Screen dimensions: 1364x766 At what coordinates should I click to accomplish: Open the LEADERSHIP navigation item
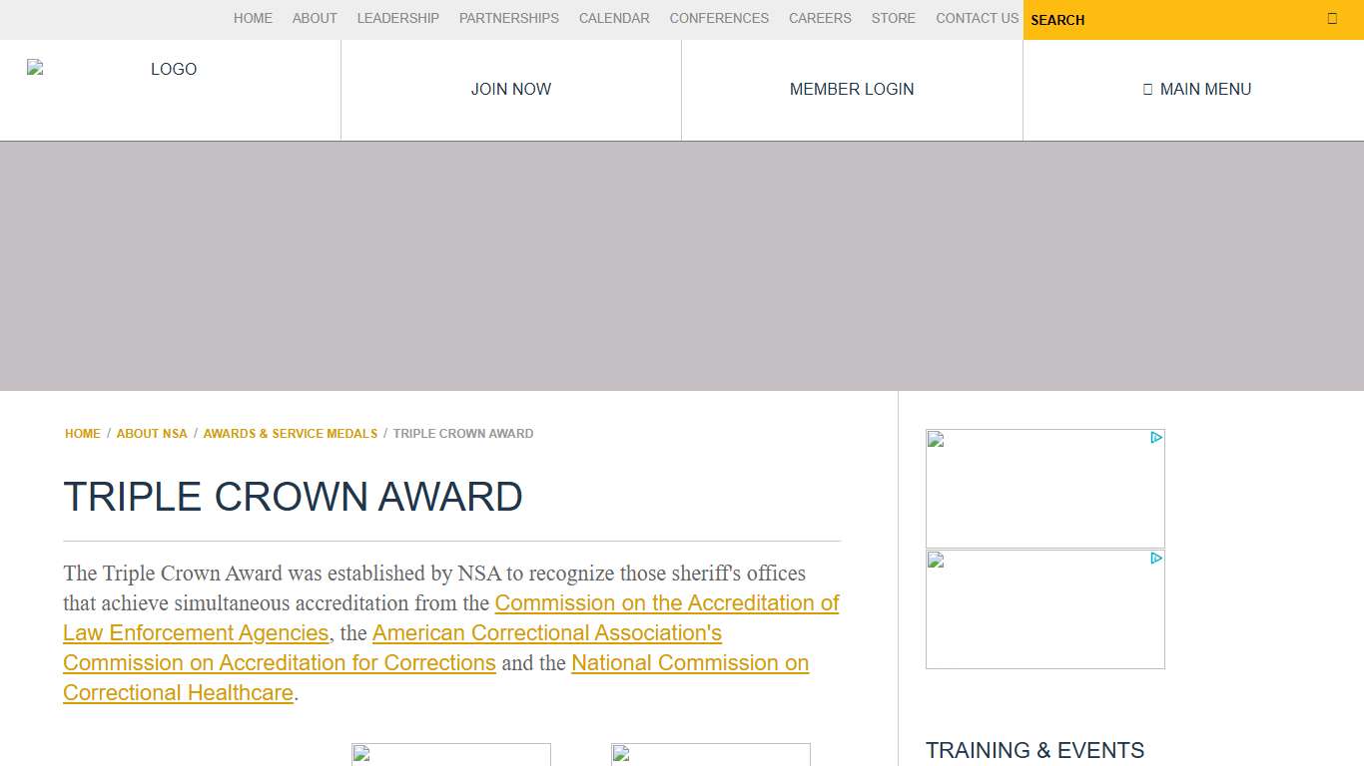coord(397,18)
